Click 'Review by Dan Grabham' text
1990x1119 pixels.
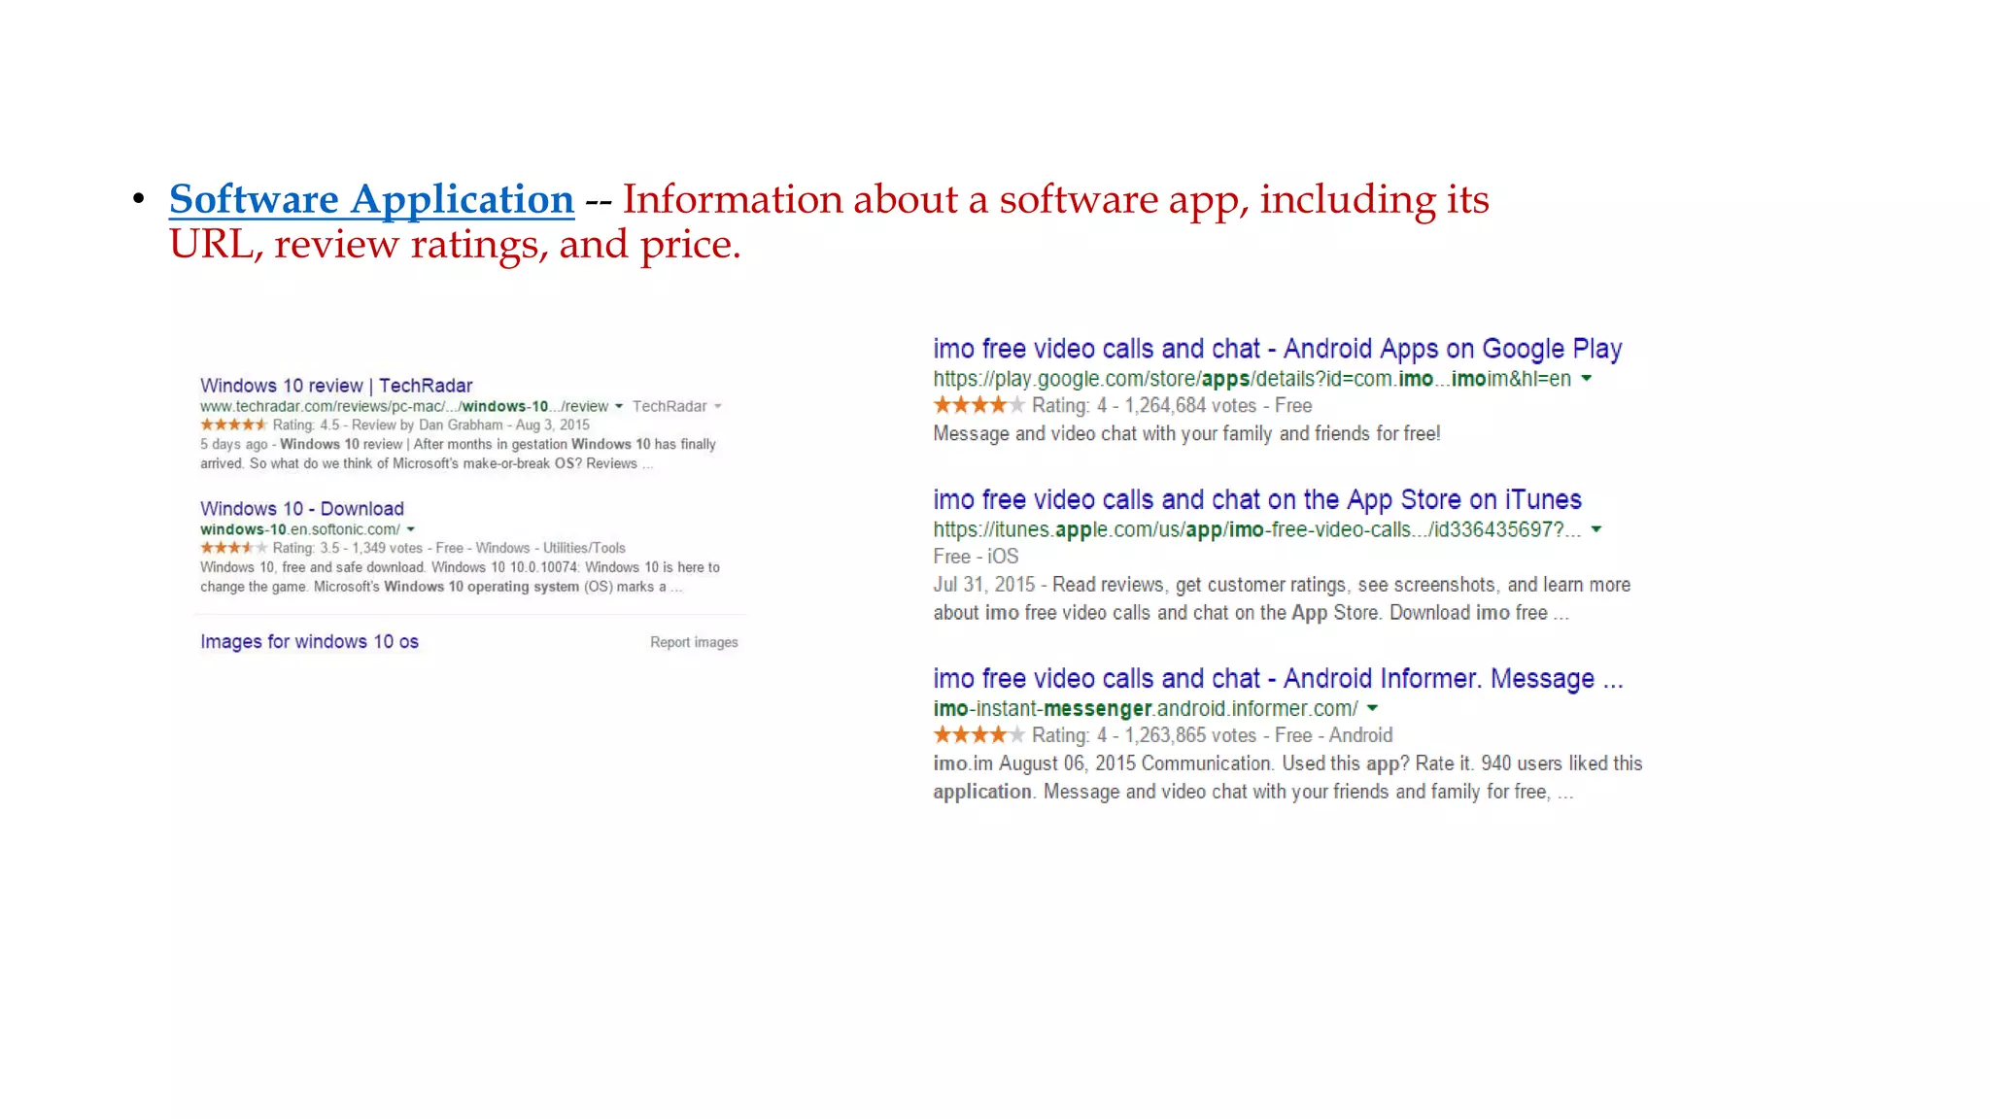(x=428, y=425)
